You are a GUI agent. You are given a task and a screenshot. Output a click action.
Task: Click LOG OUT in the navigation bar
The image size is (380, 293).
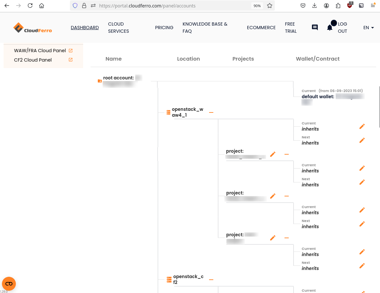coord(342,28)
